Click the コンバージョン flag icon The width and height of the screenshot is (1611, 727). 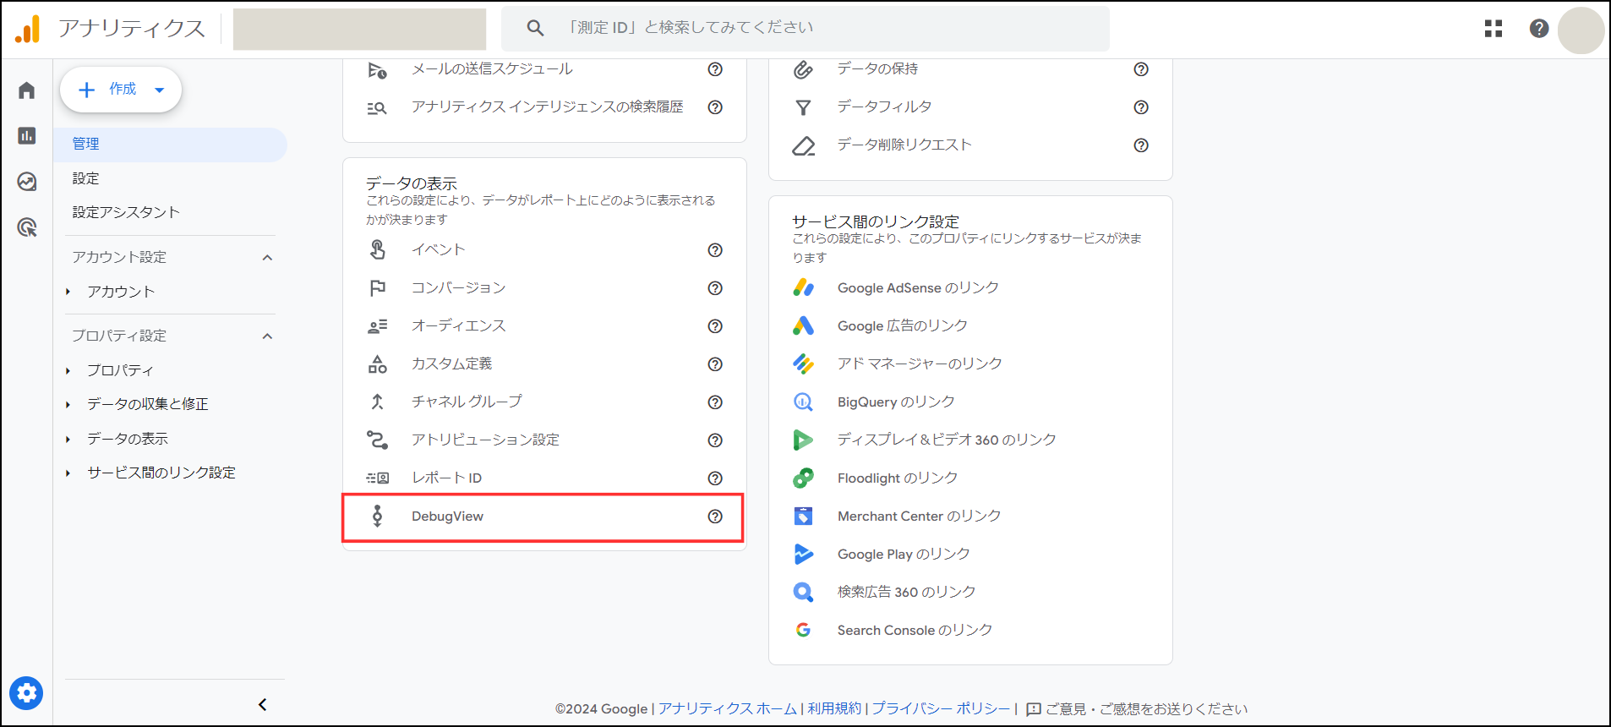(378, 287)
